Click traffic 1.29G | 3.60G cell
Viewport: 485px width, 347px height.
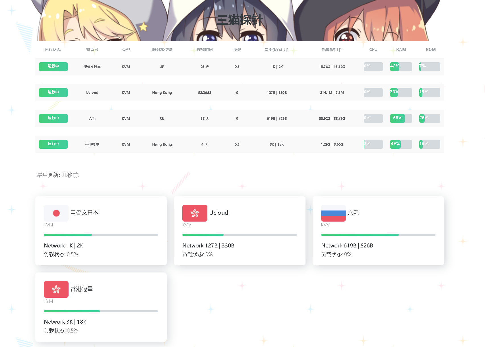point(332,144)
